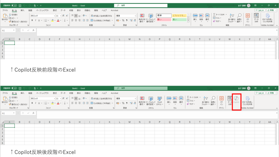Click the AutoSum sigma in the pre-Copilot Excel
279x157 pixels.
214,15
